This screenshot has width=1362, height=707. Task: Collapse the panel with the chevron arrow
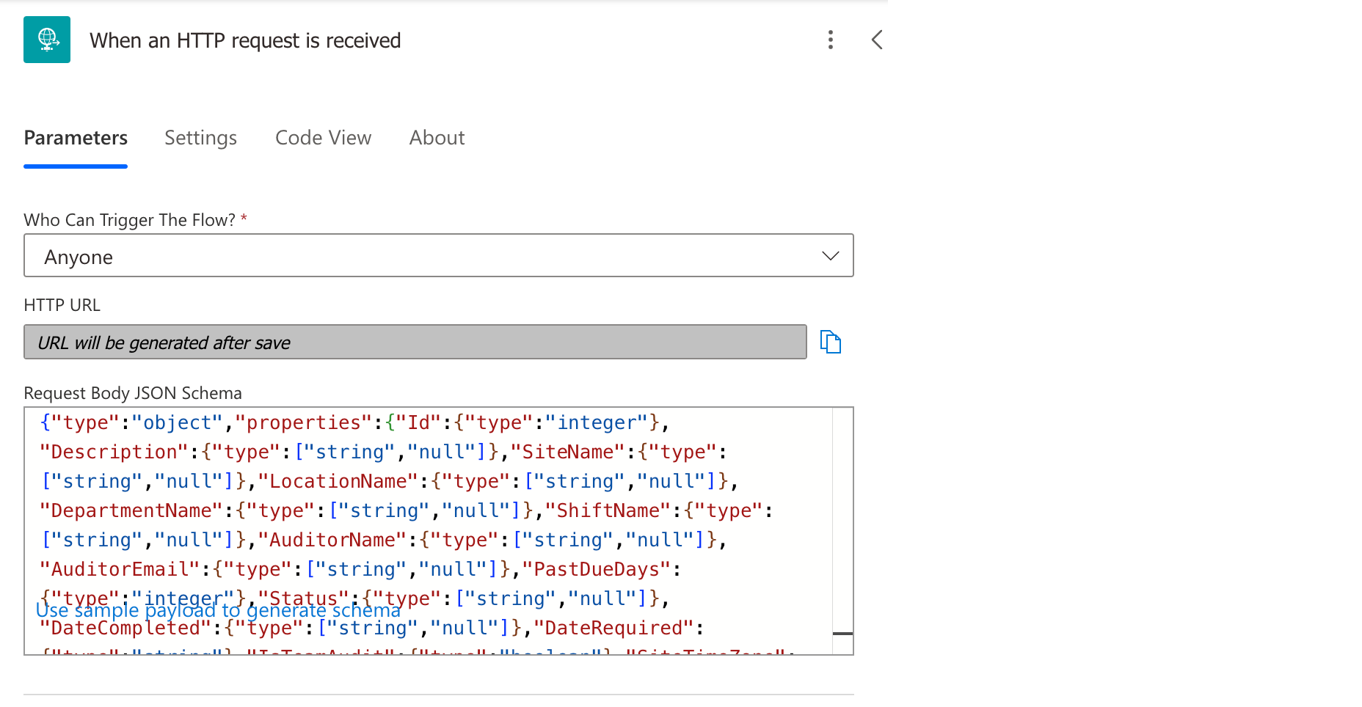[876, 40]
